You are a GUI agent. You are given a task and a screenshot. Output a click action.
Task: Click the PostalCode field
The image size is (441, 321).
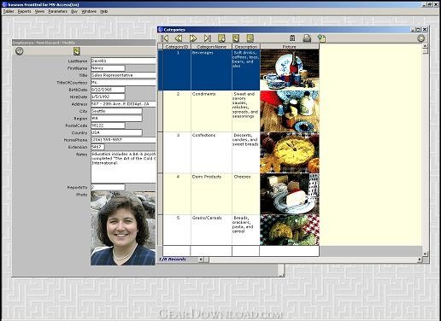(x=108, y=125)
